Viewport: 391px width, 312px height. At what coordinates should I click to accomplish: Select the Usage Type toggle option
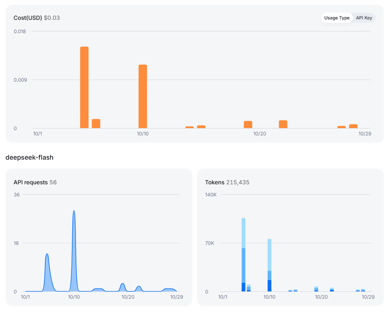click(337, 18)
